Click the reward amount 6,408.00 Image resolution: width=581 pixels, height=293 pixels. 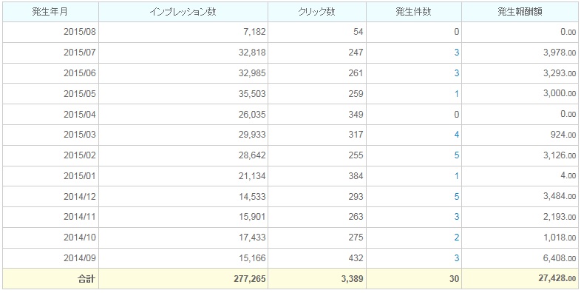[x=560, y=258]
